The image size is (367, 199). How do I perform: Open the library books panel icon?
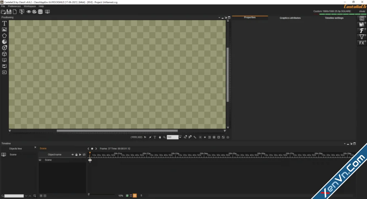point(362,24)
